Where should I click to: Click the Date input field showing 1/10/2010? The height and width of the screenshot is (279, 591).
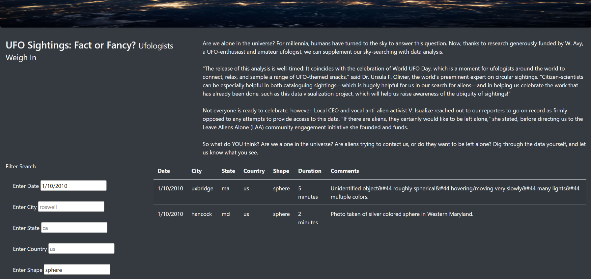pyautogui.click(x=73, y=185)
